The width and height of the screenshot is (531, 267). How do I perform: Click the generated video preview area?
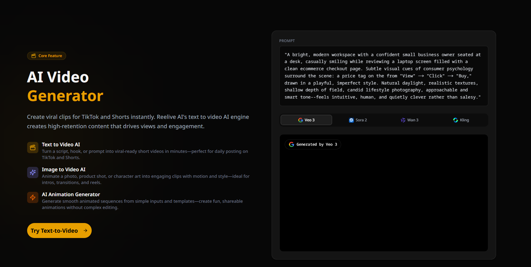click(x=384, y=193)
